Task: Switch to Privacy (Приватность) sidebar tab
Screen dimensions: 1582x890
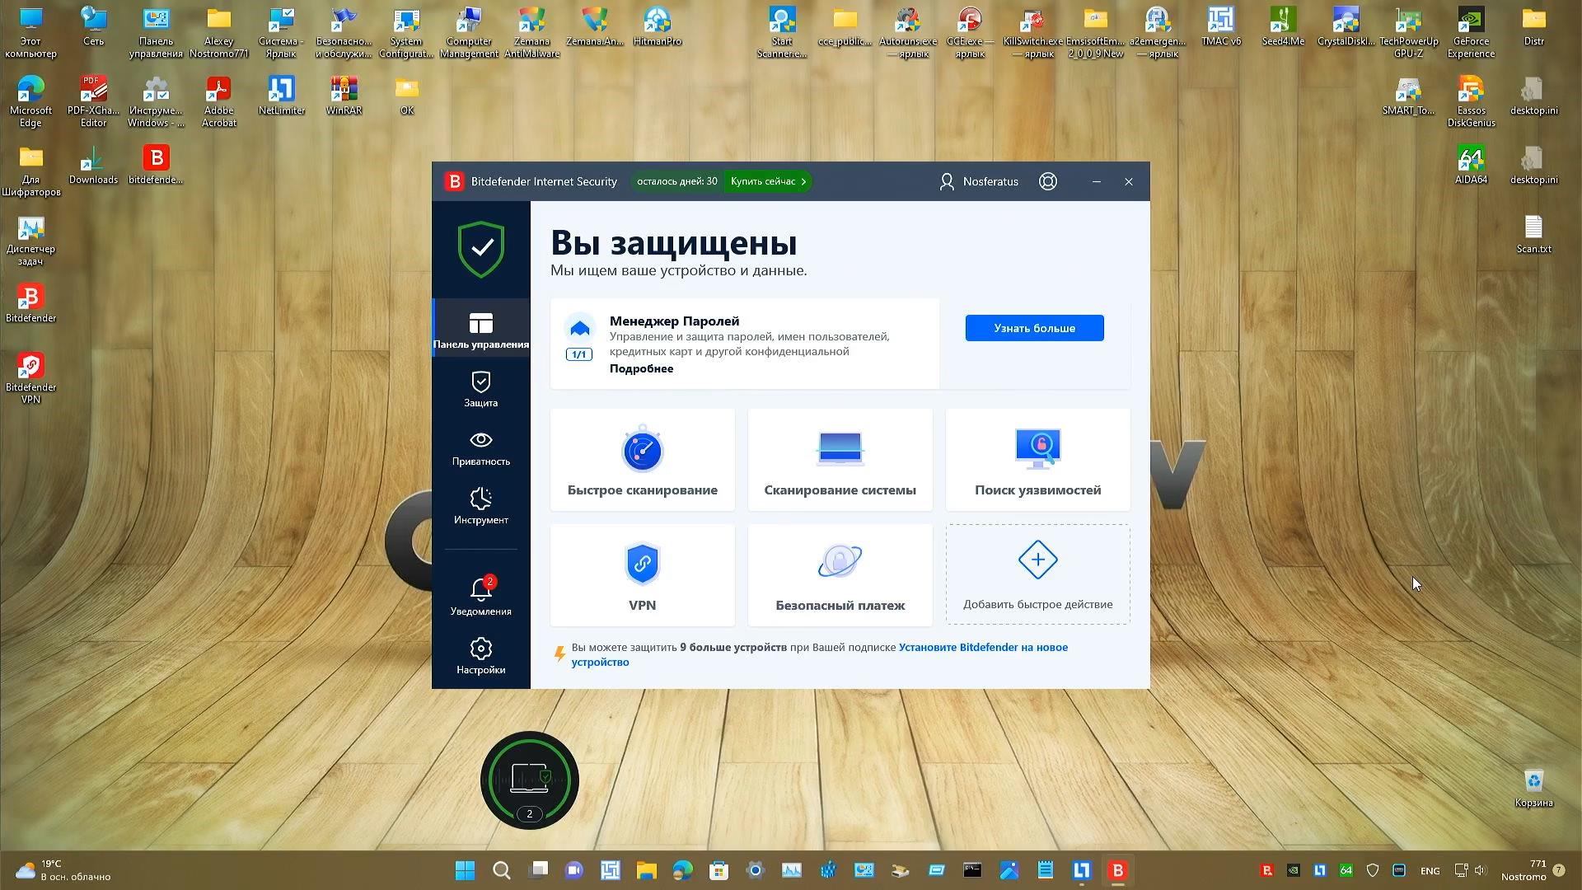Action: 480,447
